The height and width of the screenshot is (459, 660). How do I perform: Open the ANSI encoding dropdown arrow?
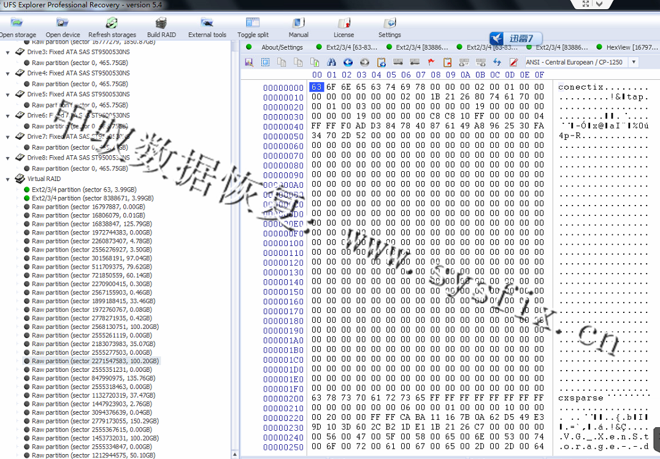coord(634,62)
